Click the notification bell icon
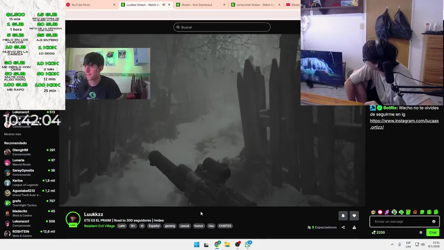 pyautogui.click(x=343, y=216)
